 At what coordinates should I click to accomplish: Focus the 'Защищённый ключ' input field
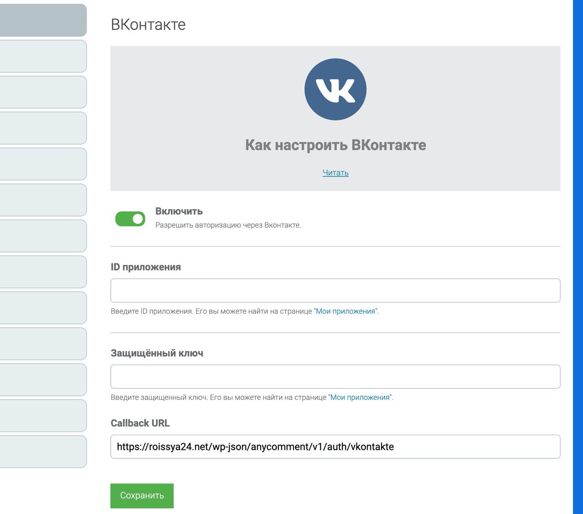335,377
